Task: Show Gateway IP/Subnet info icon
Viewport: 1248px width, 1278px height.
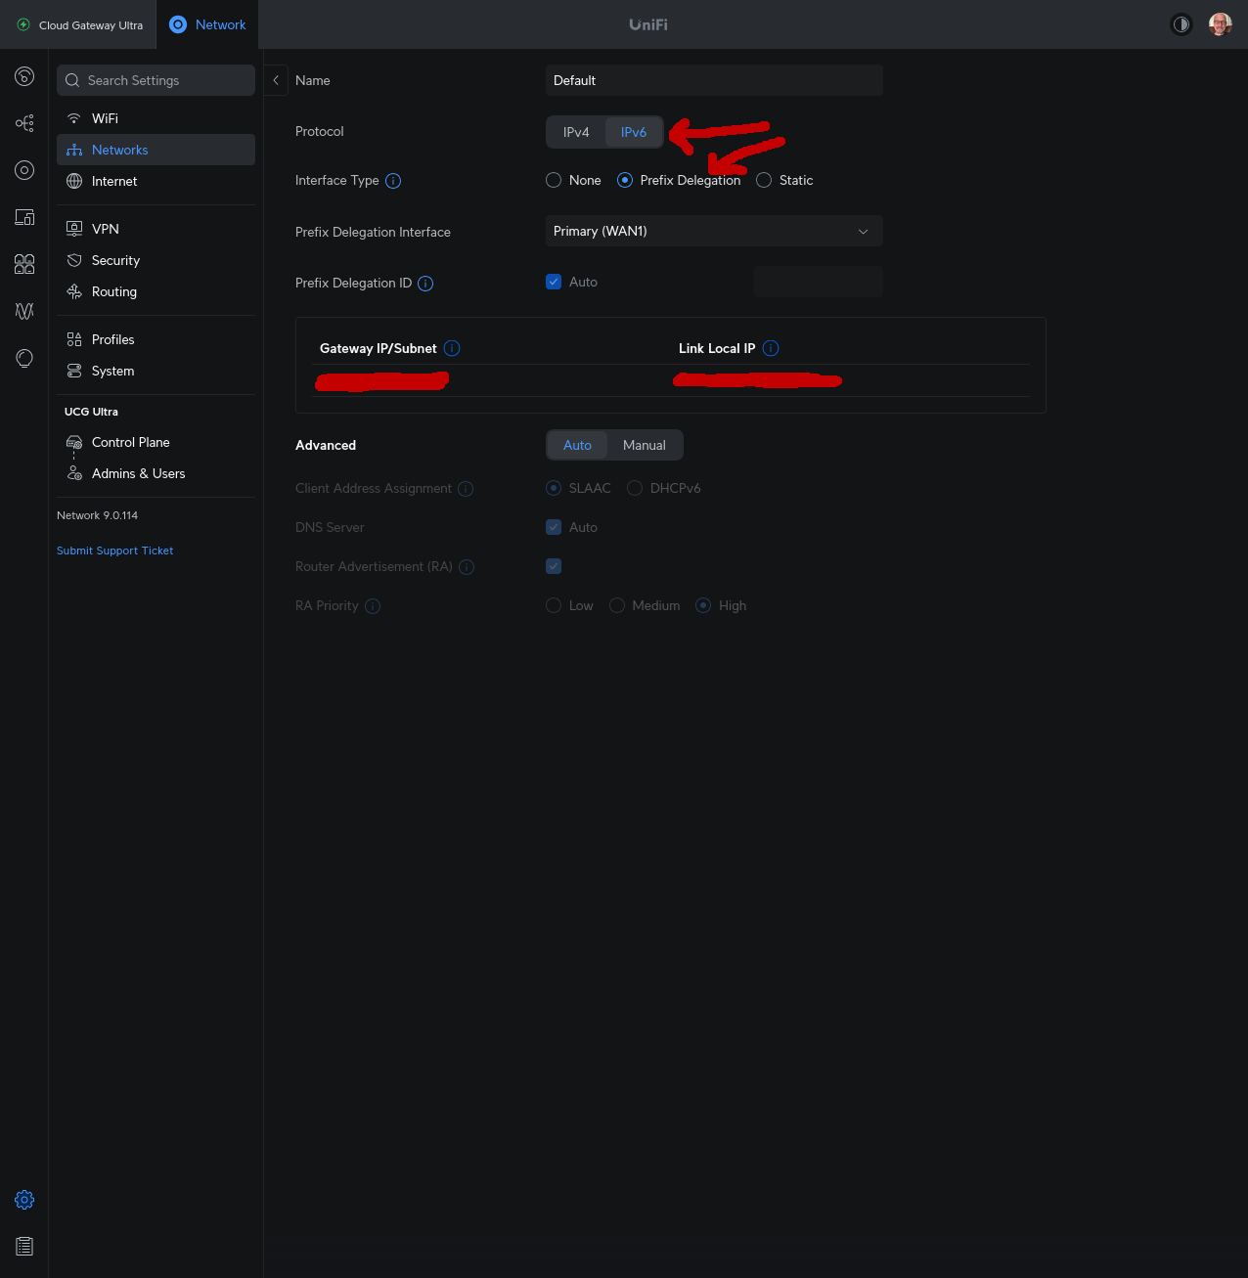Action: (x=452, y=348)
